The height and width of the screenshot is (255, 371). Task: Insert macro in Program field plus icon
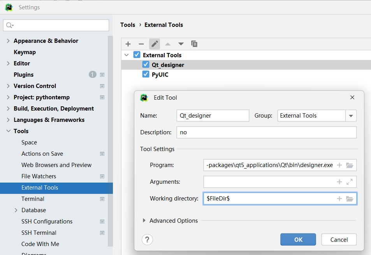339,165
